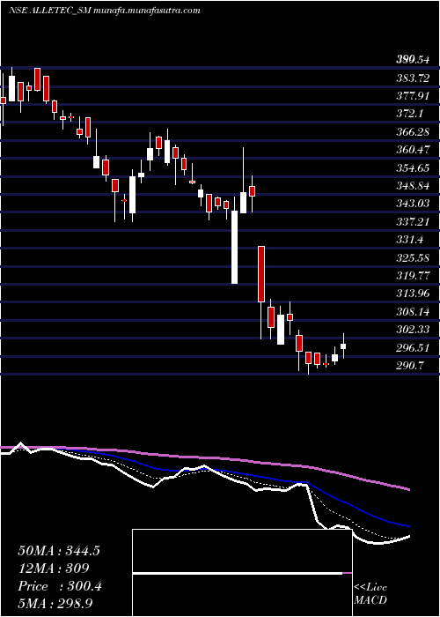Click the 50MA : 344.5 readout
Image resolution: width=440 pixels, height=617 pixels.
(59, 551)
